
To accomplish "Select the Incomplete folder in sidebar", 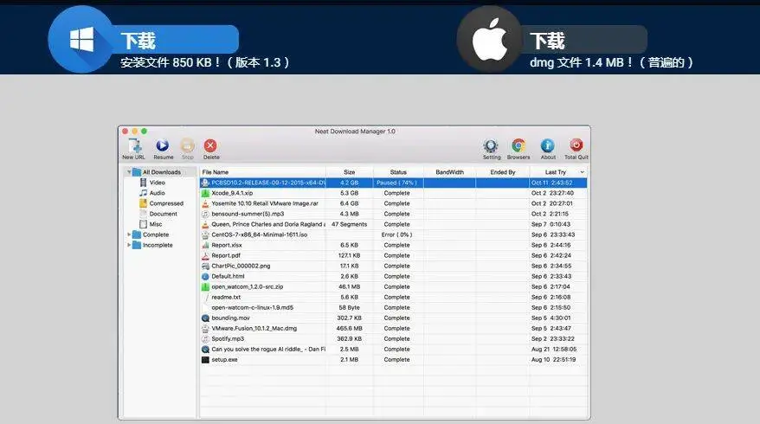I will click(152, 245).
